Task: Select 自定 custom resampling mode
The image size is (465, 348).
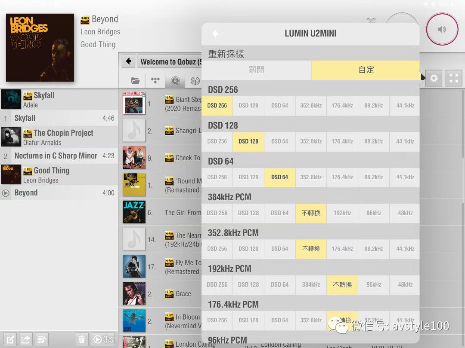Action: click(366, 70)
